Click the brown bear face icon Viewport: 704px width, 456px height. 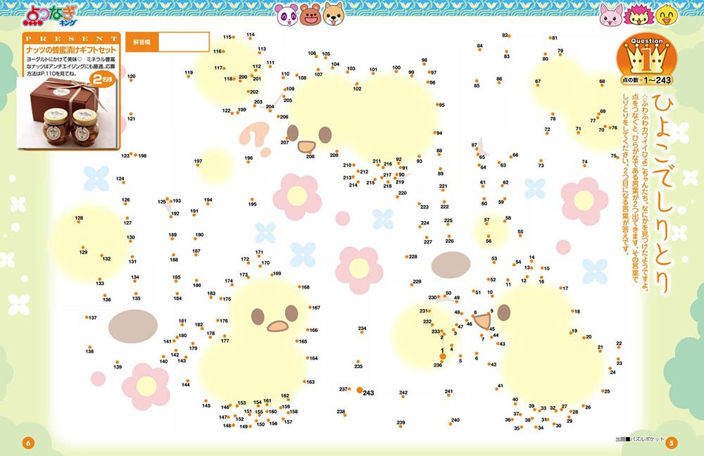(310, 15)
